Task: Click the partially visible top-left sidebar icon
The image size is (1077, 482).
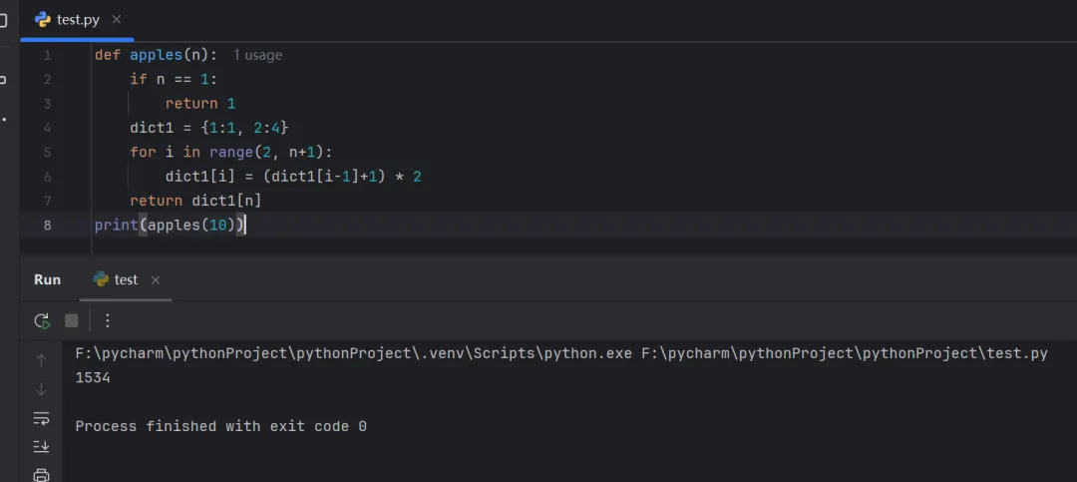Action: click(x=4, y=19)
